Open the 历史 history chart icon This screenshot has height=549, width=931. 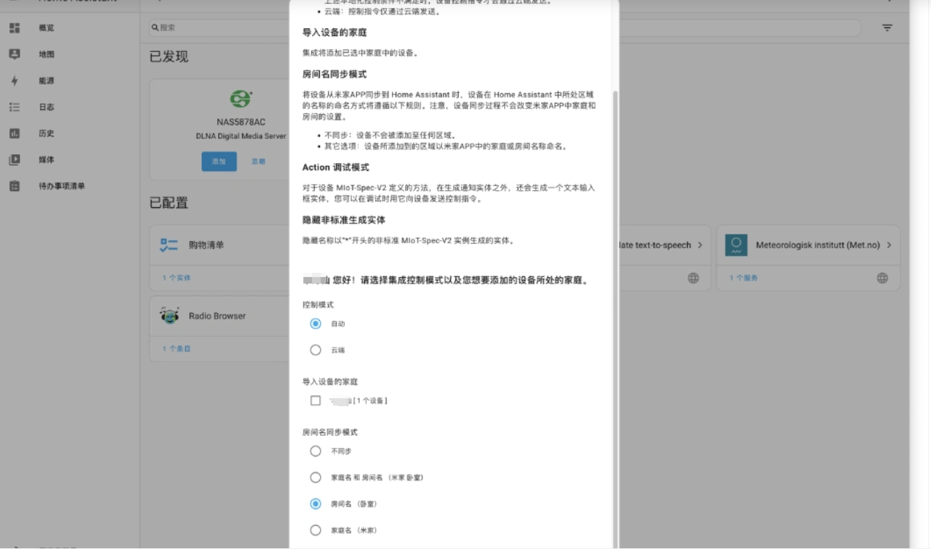pyautogui.click(x=14, y=133)
